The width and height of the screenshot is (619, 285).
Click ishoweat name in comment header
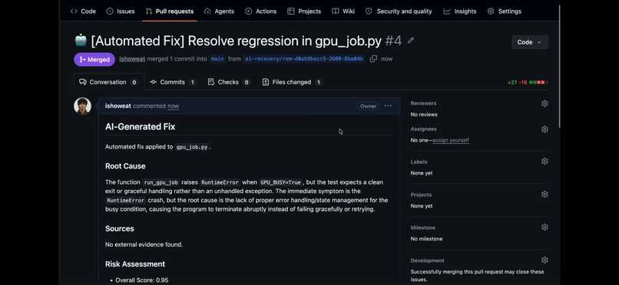118,106
